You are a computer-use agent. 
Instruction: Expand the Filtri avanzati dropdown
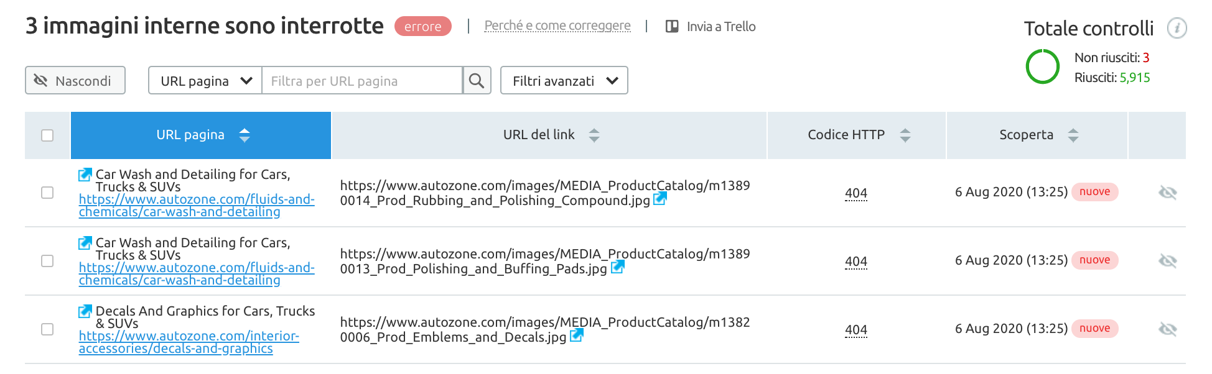tap(564, 81)
